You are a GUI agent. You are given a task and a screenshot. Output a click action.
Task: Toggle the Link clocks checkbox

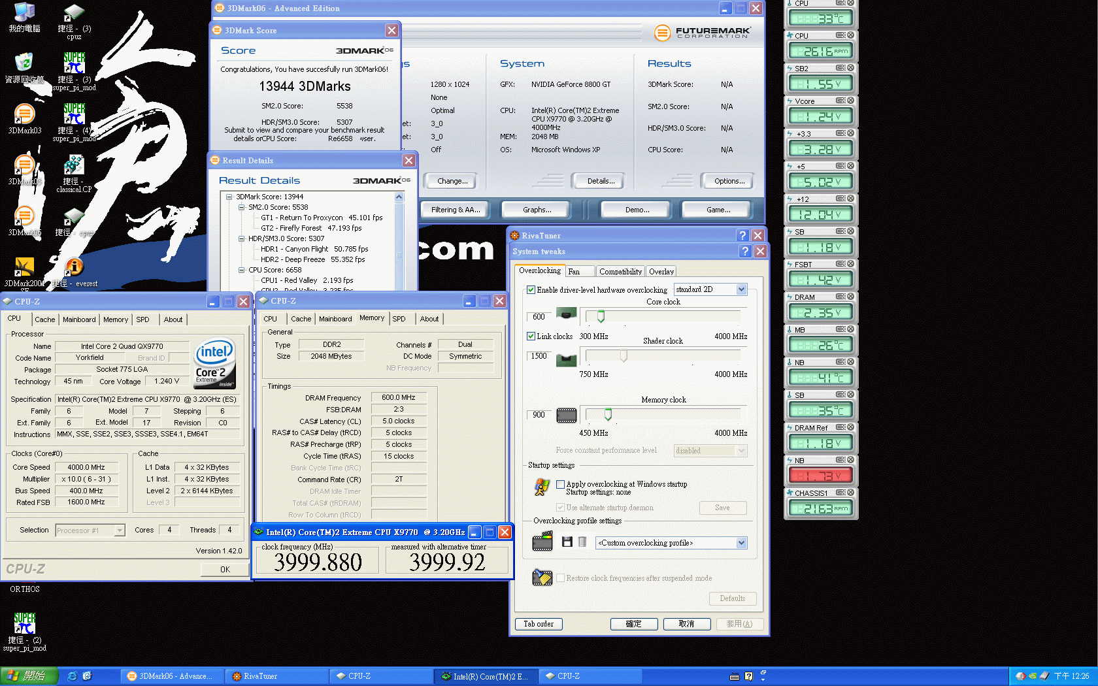pyautogui.click(x=531, y=336)
